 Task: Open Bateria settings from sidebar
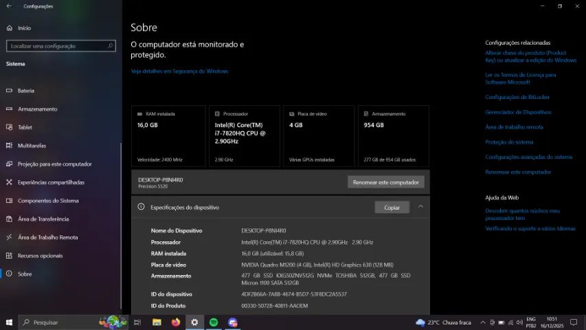tap(26, 91)
